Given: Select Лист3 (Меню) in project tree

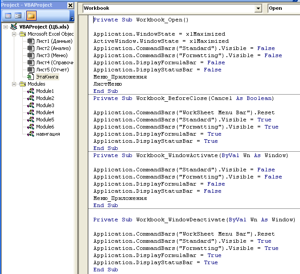Looking at the screenshot, I should (x=52, y=55).
